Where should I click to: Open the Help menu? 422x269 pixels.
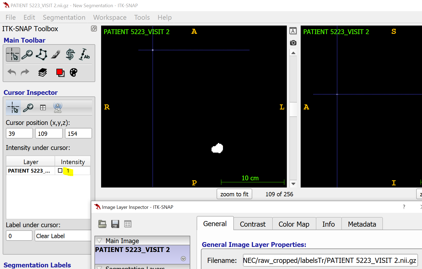(165, 18)
